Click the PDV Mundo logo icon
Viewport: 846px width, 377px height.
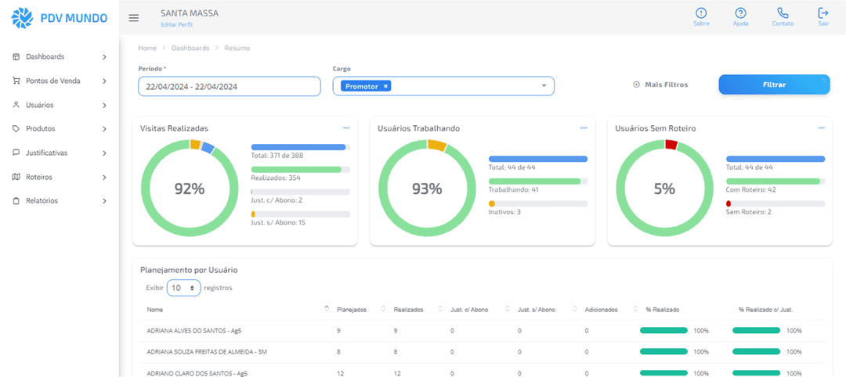pos(23,17)
